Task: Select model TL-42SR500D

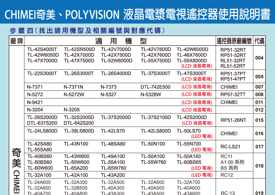Action: 79,49
